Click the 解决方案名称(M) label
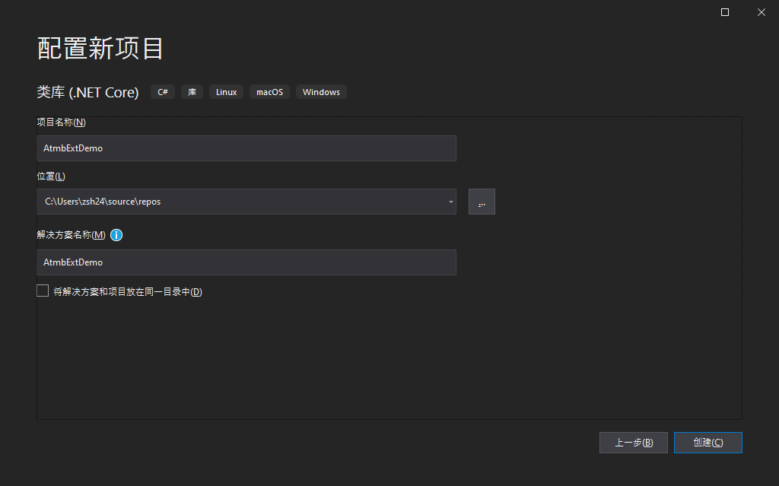The width and height of the screenshot is (779, 486). pyautogui.click(x=71, y=235)
